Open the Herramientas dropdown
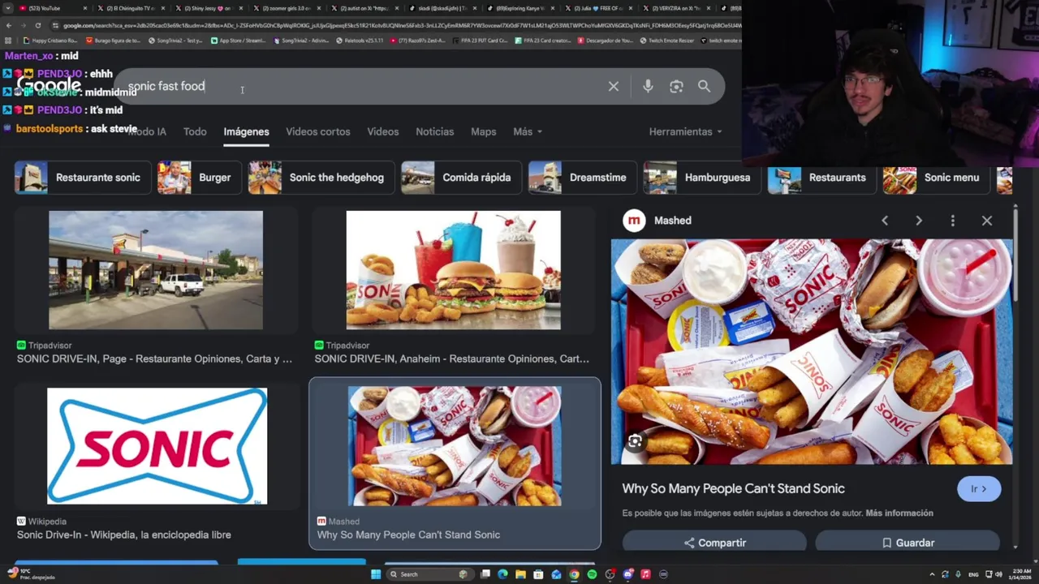The image size is (1039, 584). pos(686,131)
